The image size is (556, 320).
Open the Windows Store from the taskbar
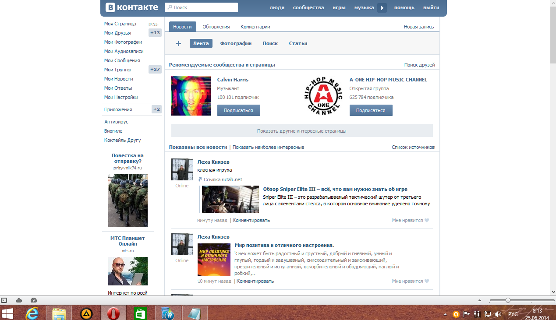click(x=140, y=313)
